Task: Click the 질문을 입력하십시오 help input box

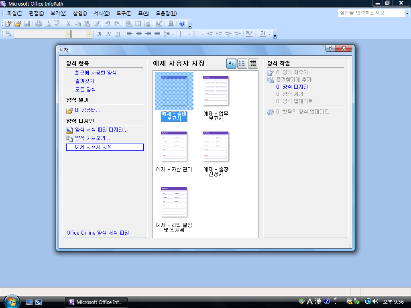Action: 371,13
